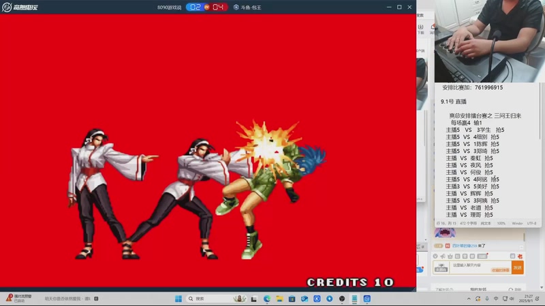The image size is (545, 306).
Task: Click the microphone icon in system tray
Action: [487, 299]
